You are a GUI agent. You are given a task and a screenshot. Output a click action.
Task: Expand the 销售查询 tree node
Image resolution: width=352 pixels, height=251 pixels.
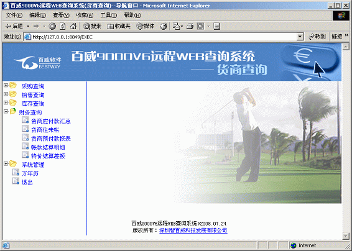coord(6,94)
